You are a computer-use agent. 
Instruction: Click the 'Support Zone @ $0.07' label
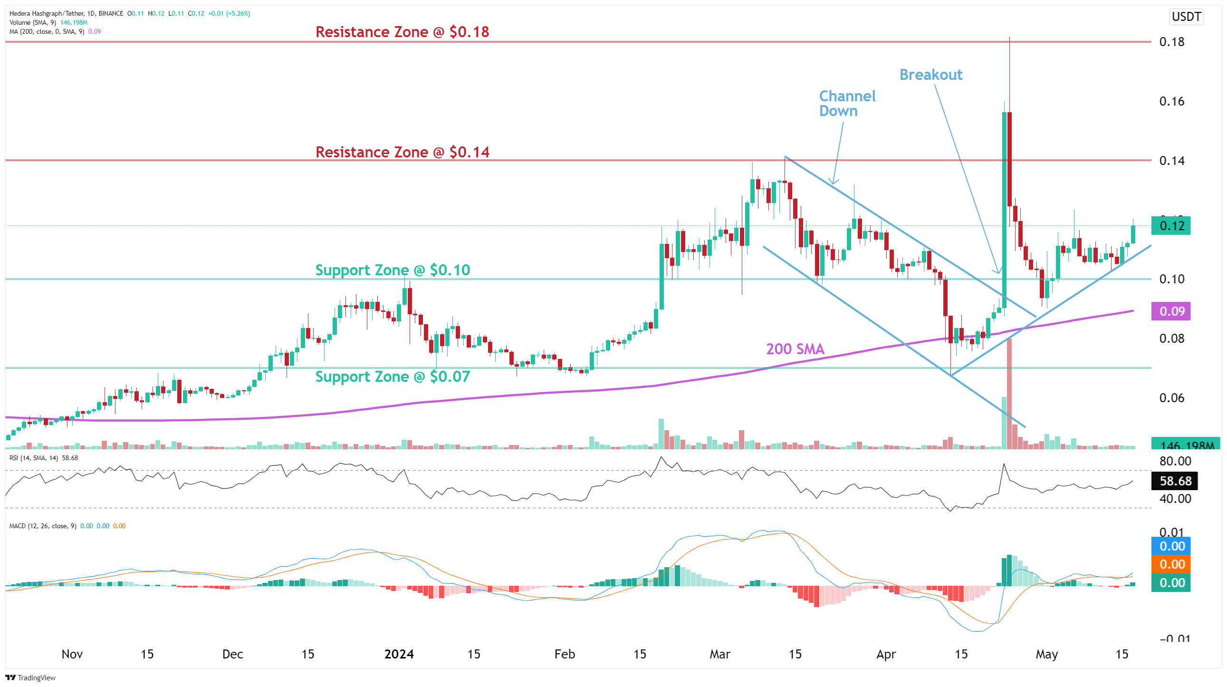(x=393, y=377)
